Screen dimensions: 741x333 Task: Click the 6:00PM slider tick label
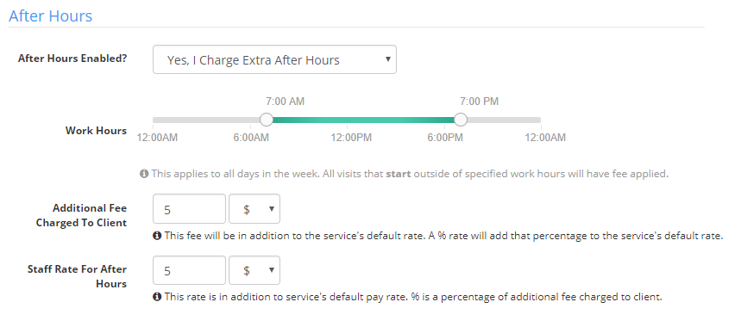coord(445,138)
